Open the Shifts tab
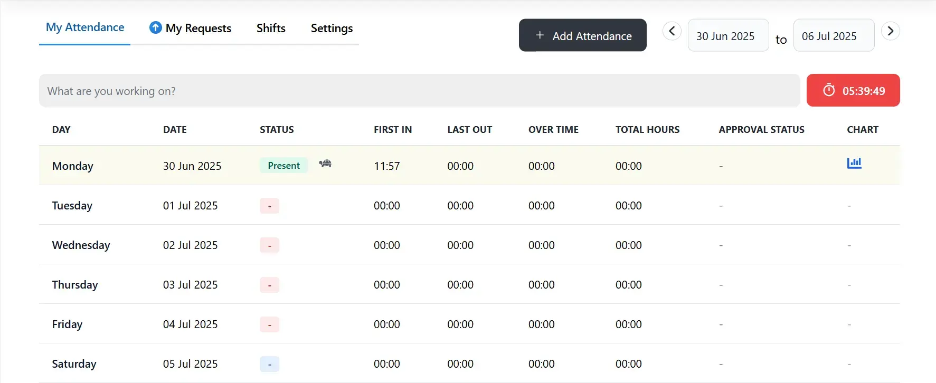This screenshot has height=383, width=936. (x=271, y=28)
